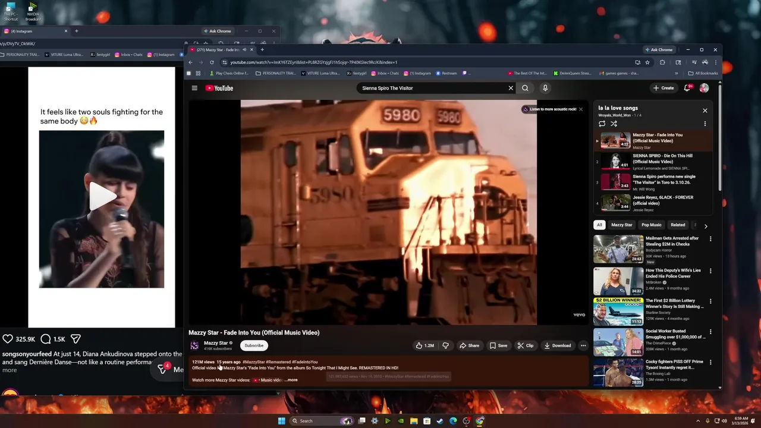The width and height of the screenshot is (761, 428).
Task: Open Create menu on YouTube
Action: click(x=663, y=88)
